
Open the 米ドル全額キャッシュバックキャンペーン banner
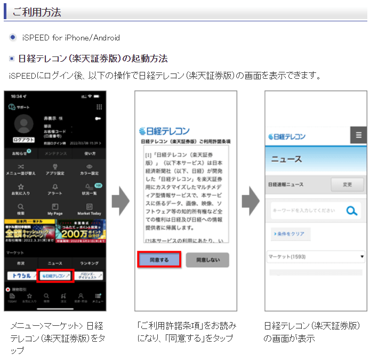pyautogui.click(x=30, y=231)
